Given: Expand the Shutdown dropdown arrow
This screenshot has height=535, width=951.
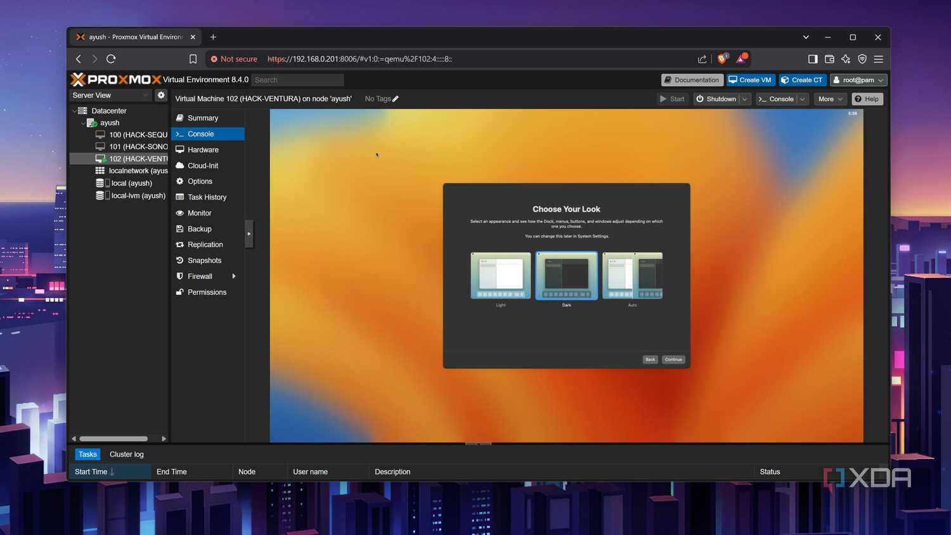Looking at the screenshot, I should (x=745, y=99).
